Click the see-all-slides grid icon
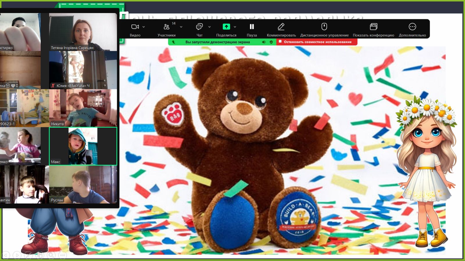Screen dimensions: 465x261 [40, 255]
